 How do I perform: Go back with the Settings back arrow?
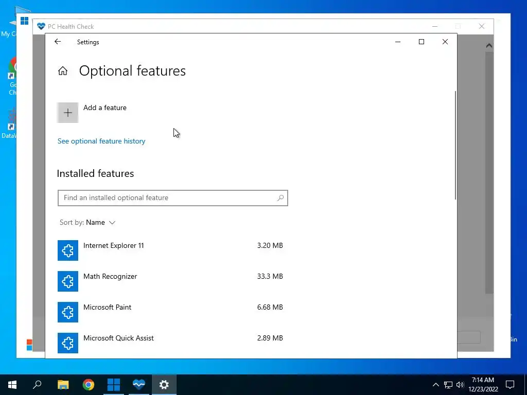(x=58, y=42)
